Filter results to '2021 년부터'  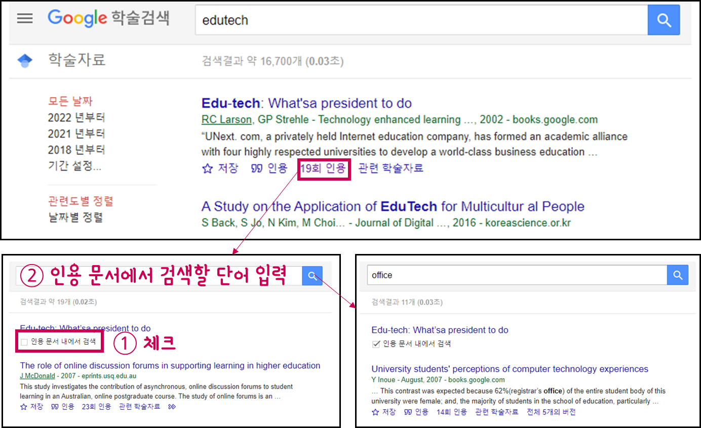point(76,134)
